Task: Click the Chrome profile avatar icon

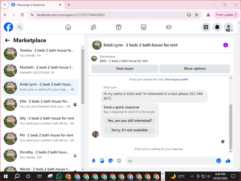Action: 208,15
